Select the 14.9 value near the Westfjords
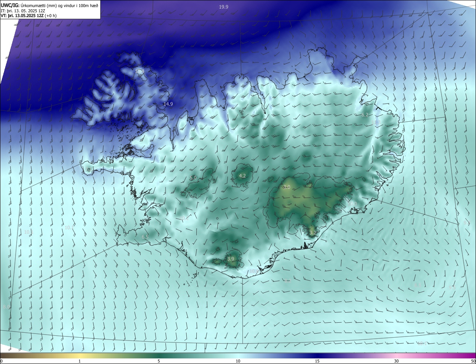The height and width of the screenshot is (364, 476). click(168, 104)
